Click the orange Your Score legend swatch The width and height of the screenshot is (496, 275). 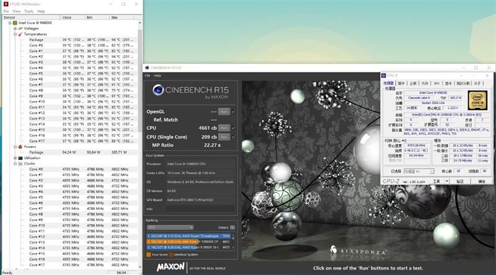point(149,255)
